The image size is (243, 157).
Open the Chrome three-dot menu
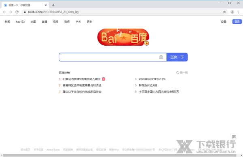pyautogui.click(x=239, y=12)
